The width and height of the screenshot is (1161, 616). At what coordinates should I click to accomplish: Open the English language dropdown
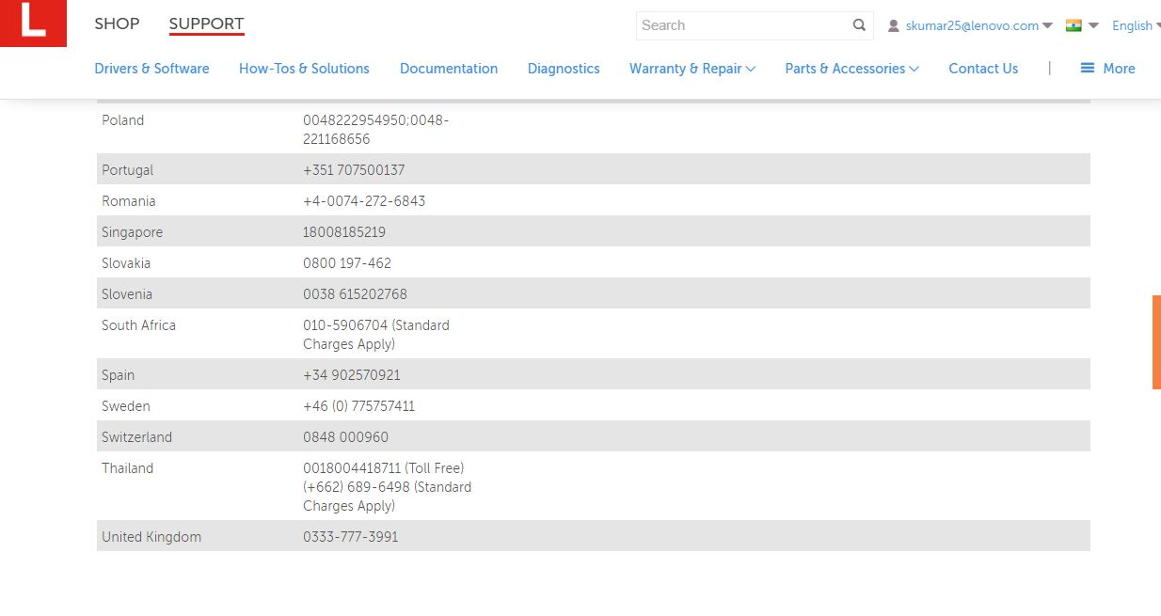[1136, 25]
